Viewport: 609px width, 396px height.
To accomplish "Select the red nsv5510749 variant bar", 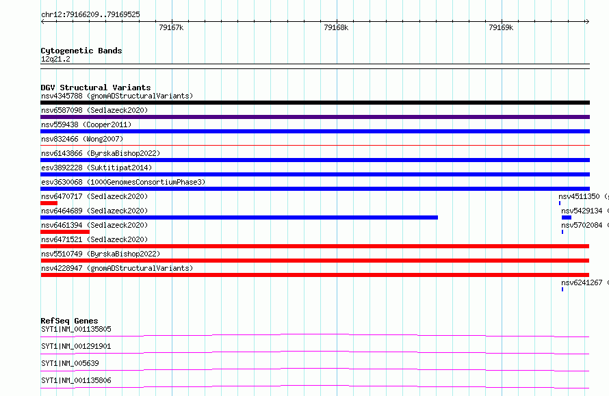I will (315, 261).
